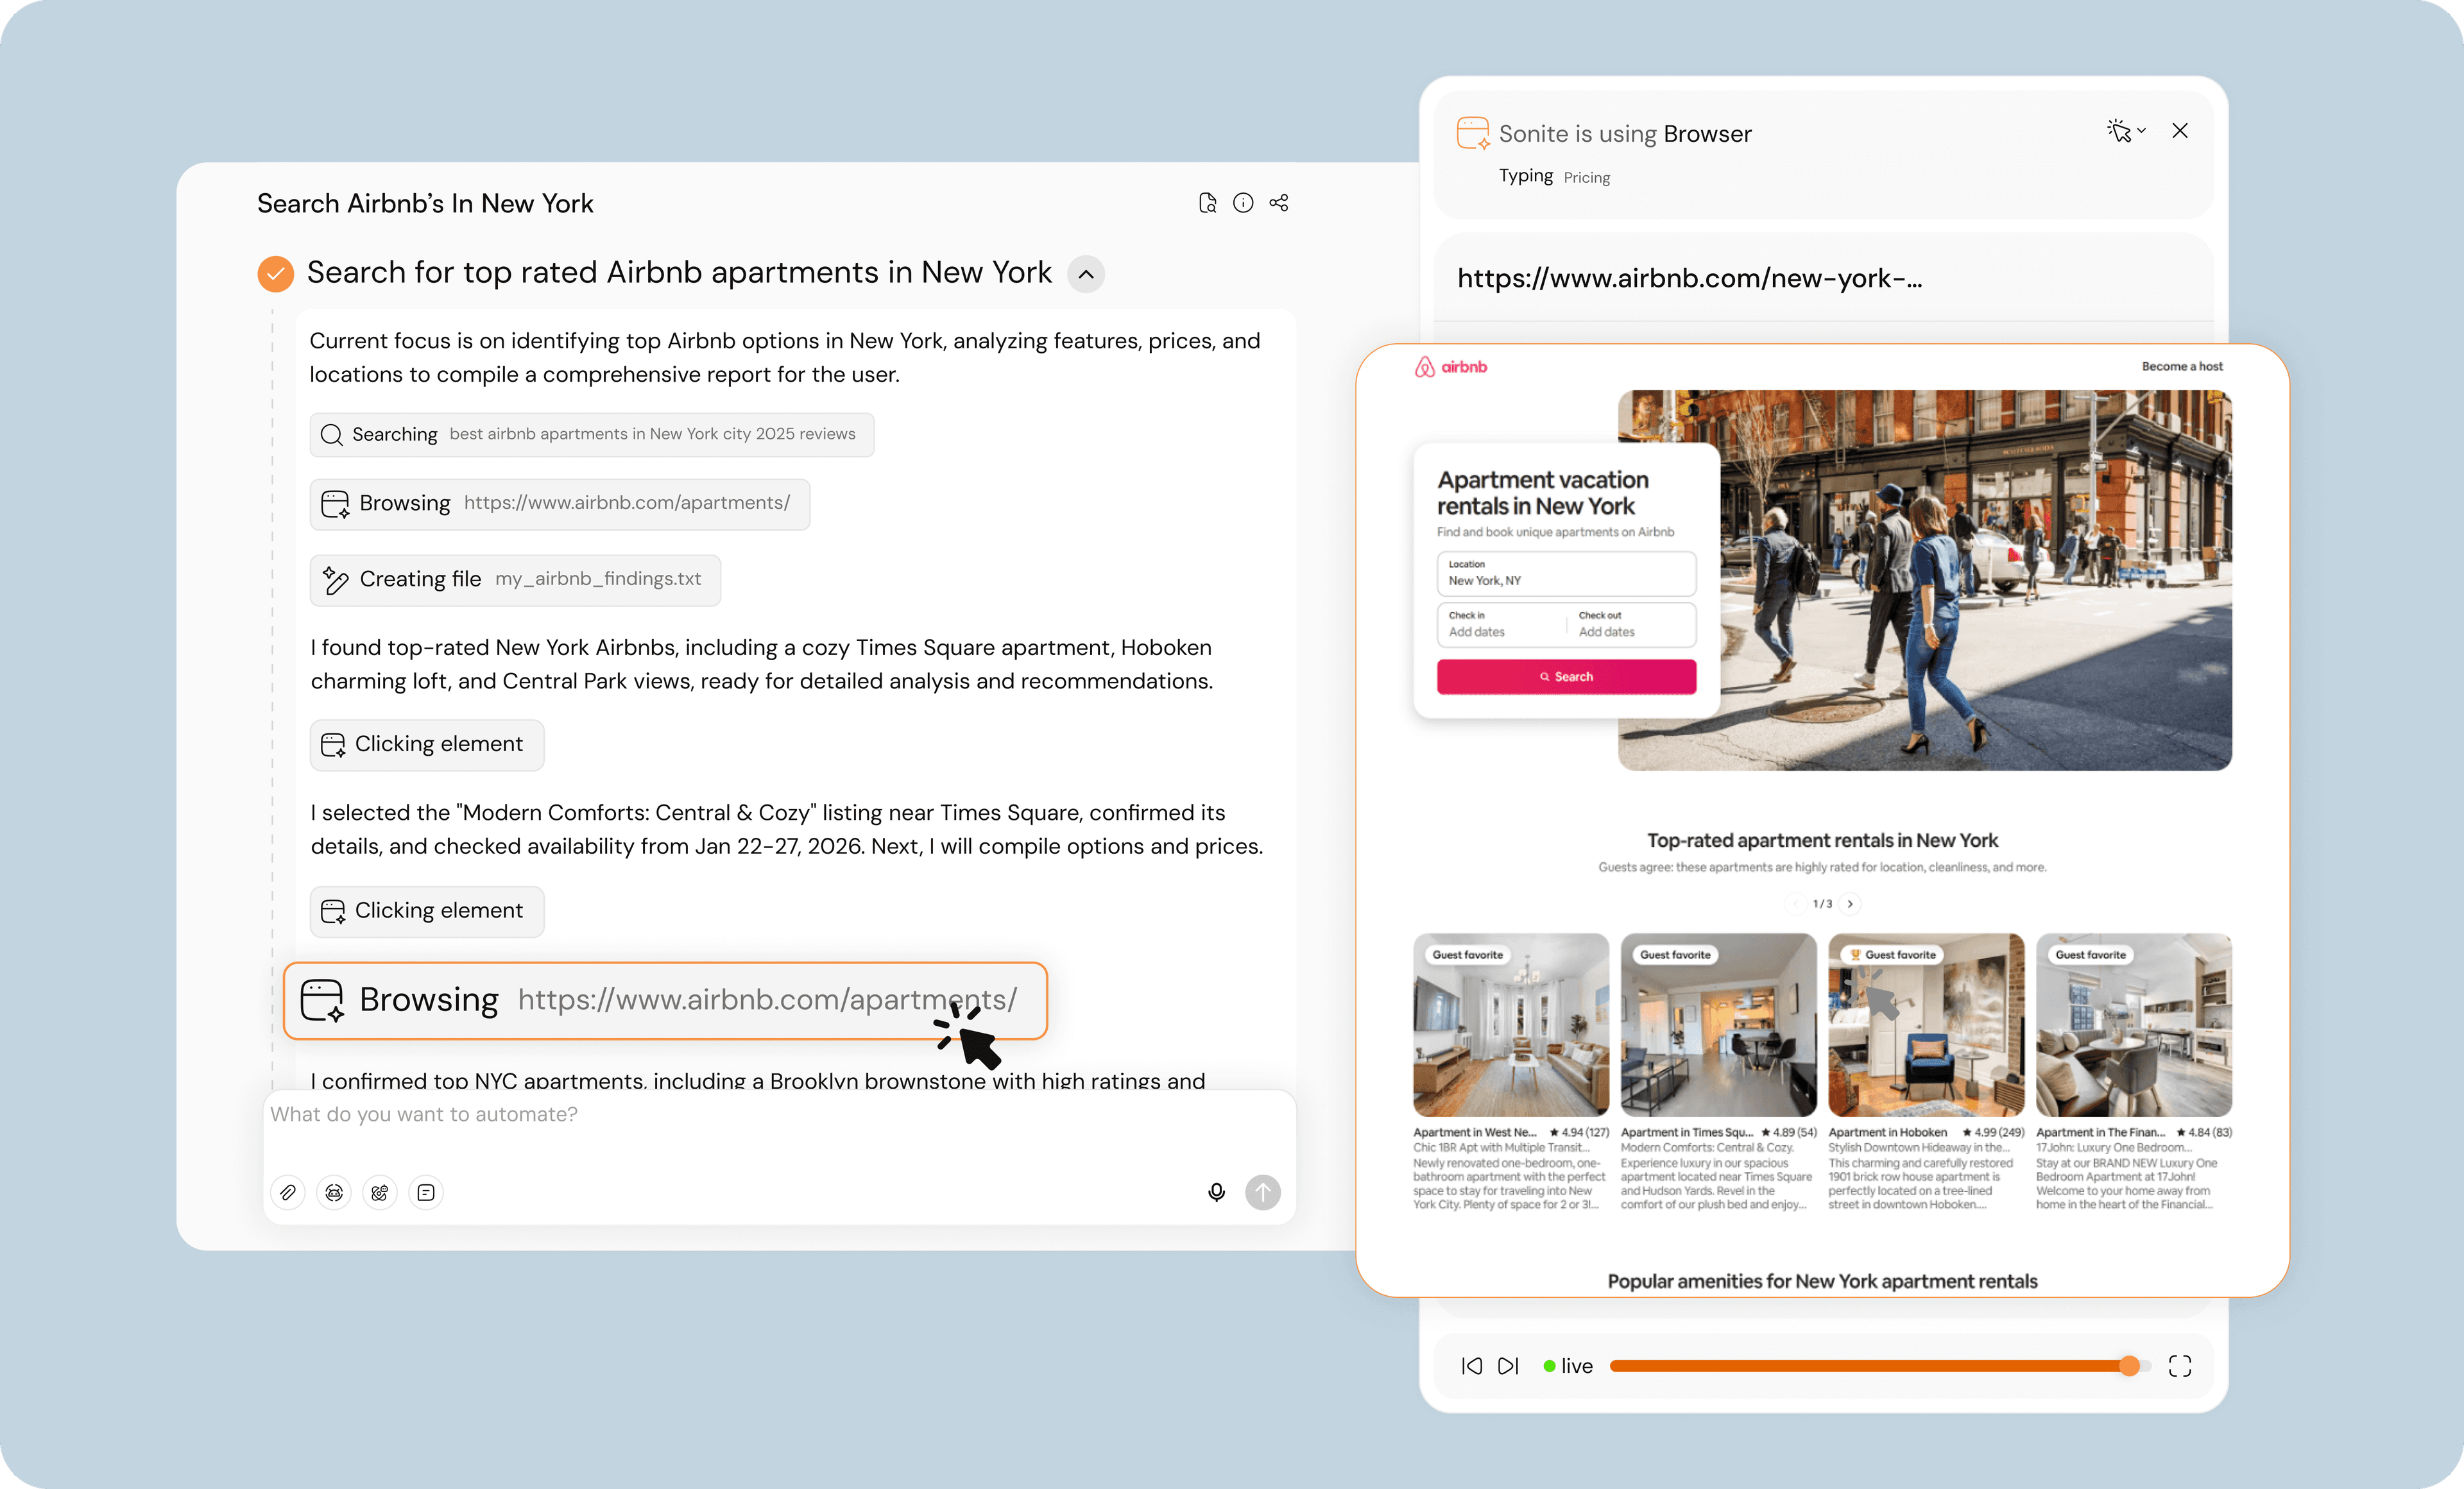This screenshot has height=1489, width=2464.
Task: Click the 'What do you want to automate?' field
Action: pos(424,1114)
